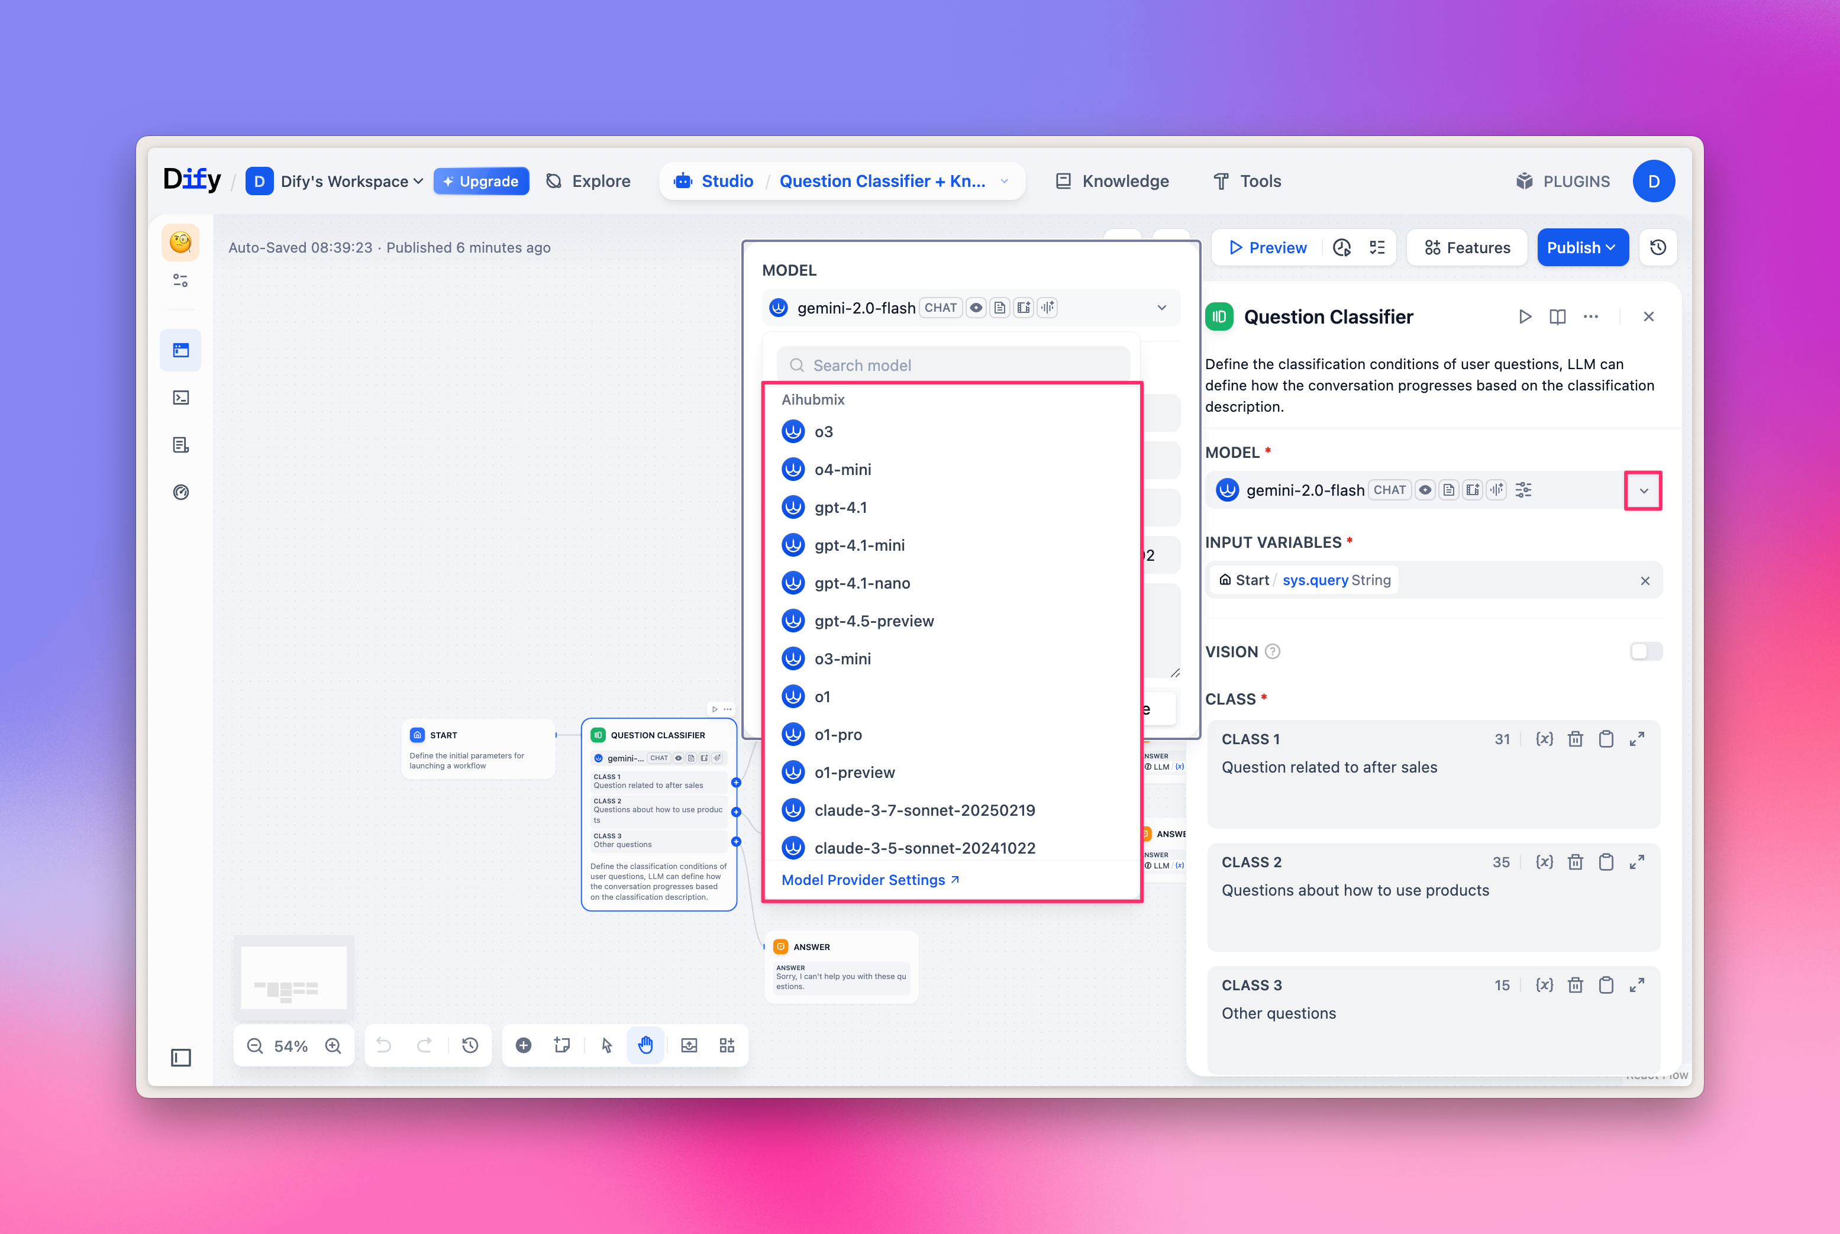
Task: Click the zoom out magnifier icon
Action: tap(255, 1046)
